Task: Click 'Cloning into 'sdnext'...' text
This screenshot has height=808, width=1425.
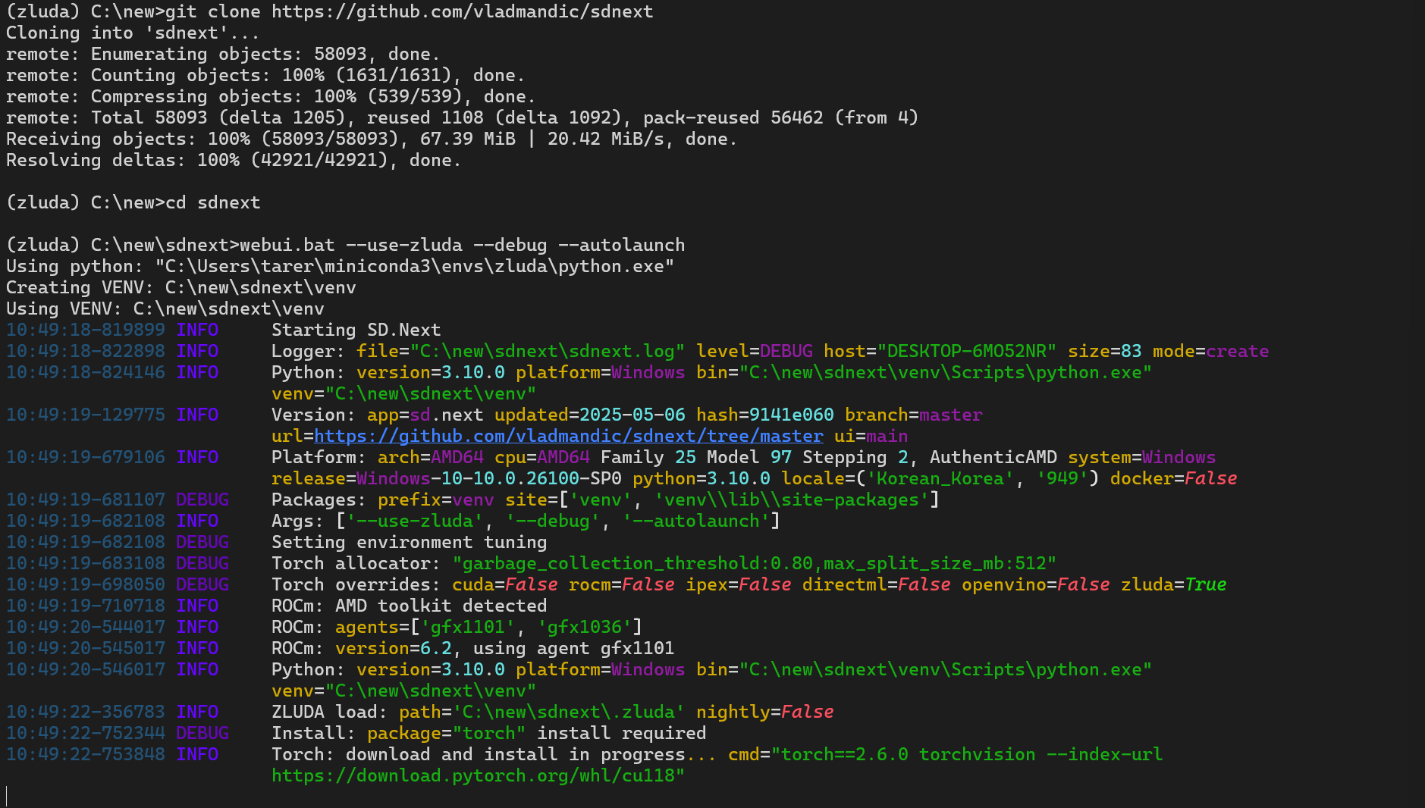Action: (x=133, y=33)
